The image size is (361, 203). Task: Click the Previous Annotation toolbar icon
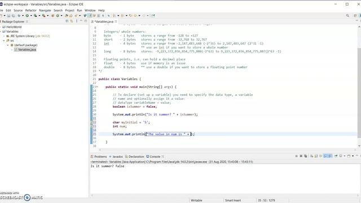pyautogui.click(x=122, y=16)
